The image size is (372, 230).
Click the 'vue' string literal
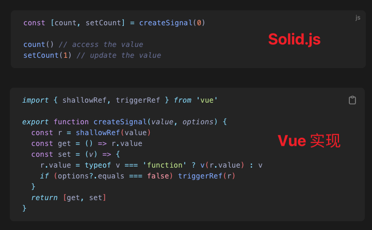[207, 100]
